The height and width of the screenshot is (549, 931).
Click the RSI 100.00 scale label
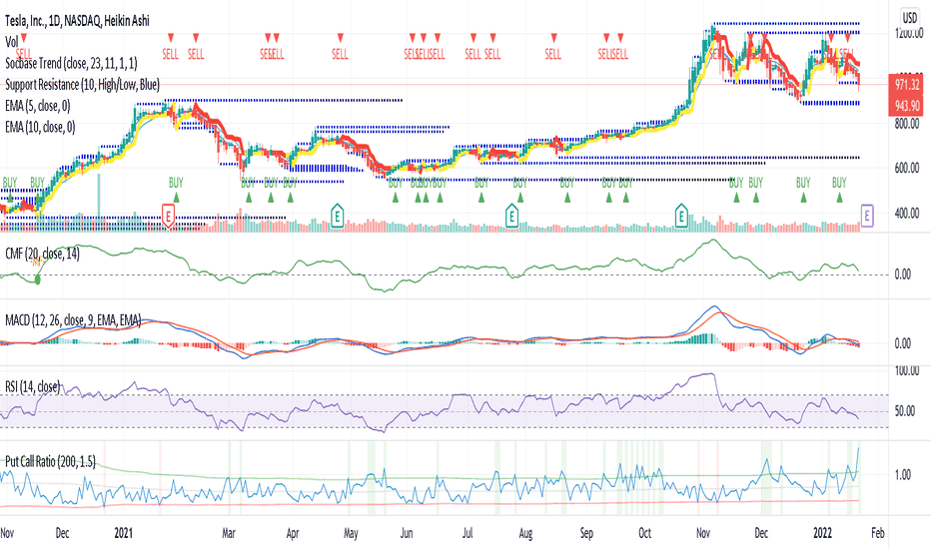[907, 370]
